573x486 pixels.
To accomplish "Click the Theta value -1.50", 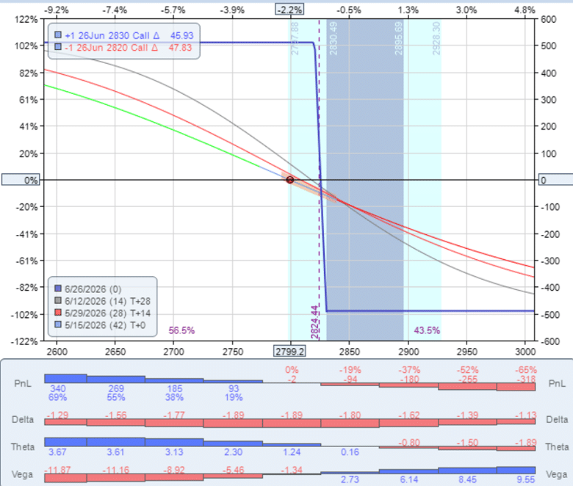I will tap(468, 443).
